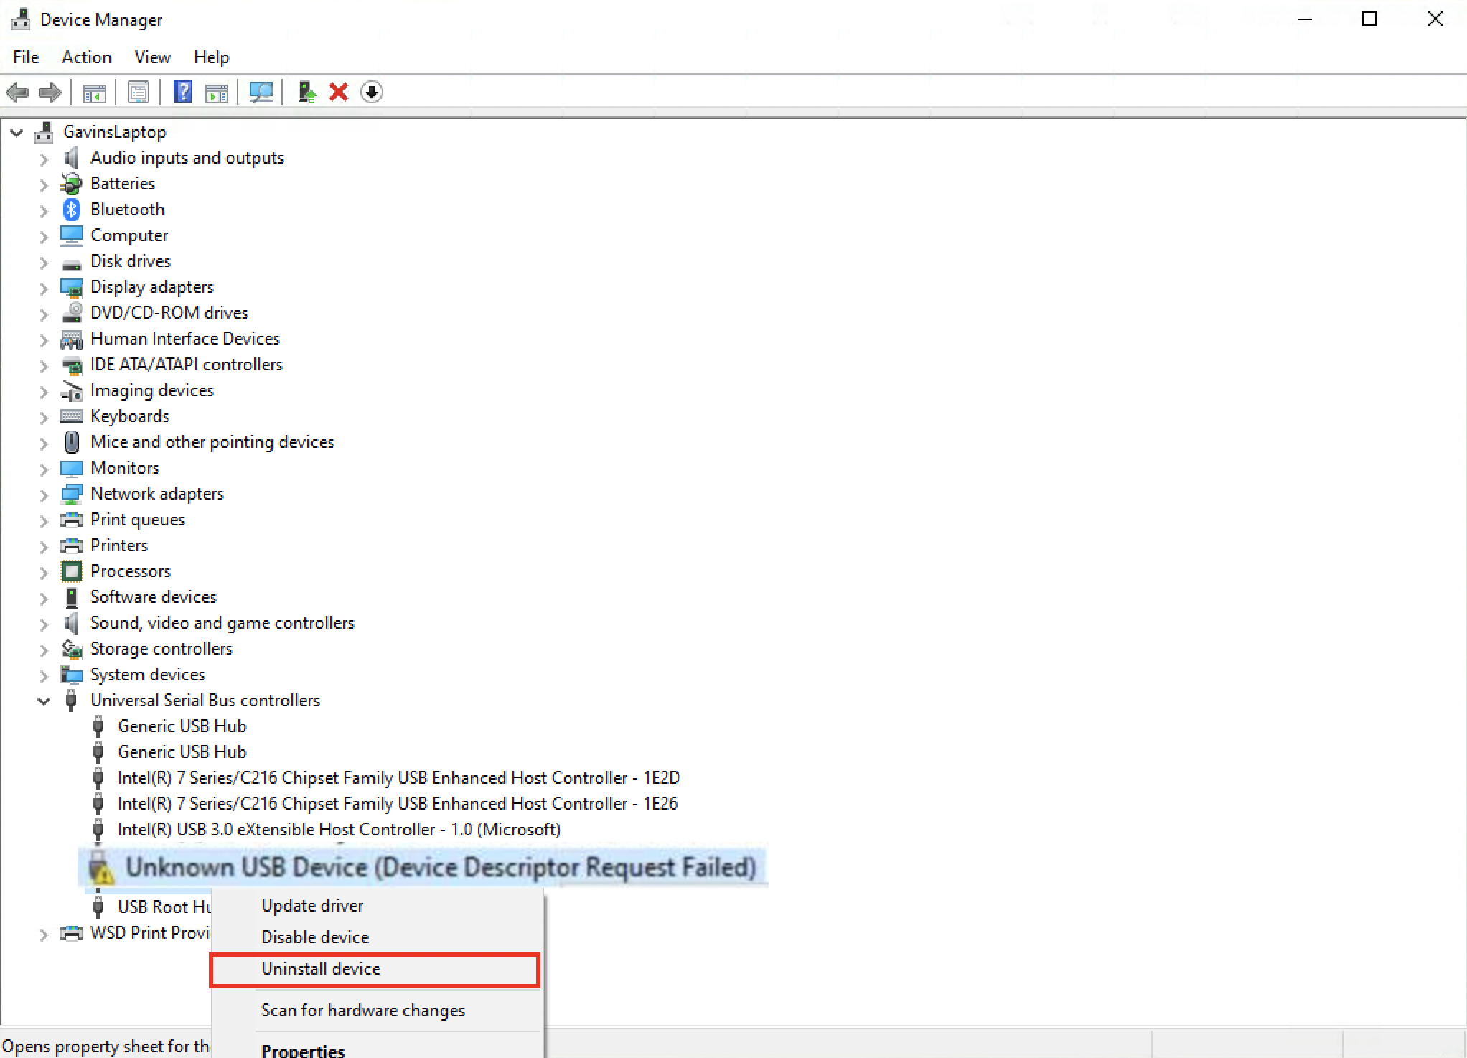Expand the Network adapters category

pos(44,495)
